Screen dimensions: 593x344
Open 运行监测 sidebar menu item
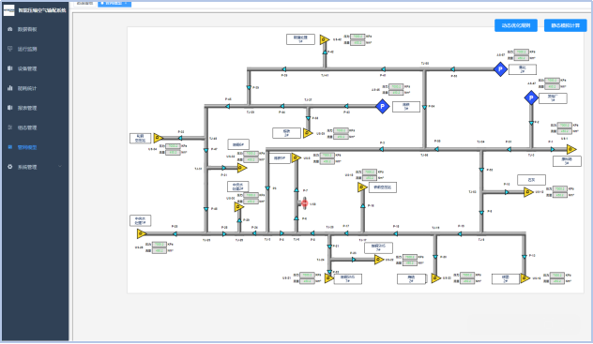pyautogui.click(x=27, y=49)
